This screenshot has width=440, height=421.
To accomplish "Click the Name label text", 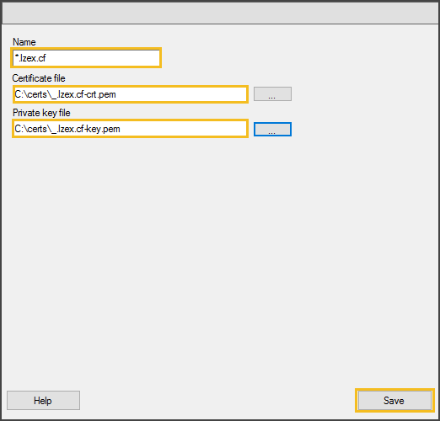I will (x=24, y=42).
